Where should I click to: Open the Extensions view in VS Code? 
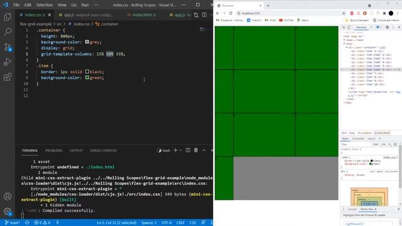pyautogui.click(x=8, y=77)
